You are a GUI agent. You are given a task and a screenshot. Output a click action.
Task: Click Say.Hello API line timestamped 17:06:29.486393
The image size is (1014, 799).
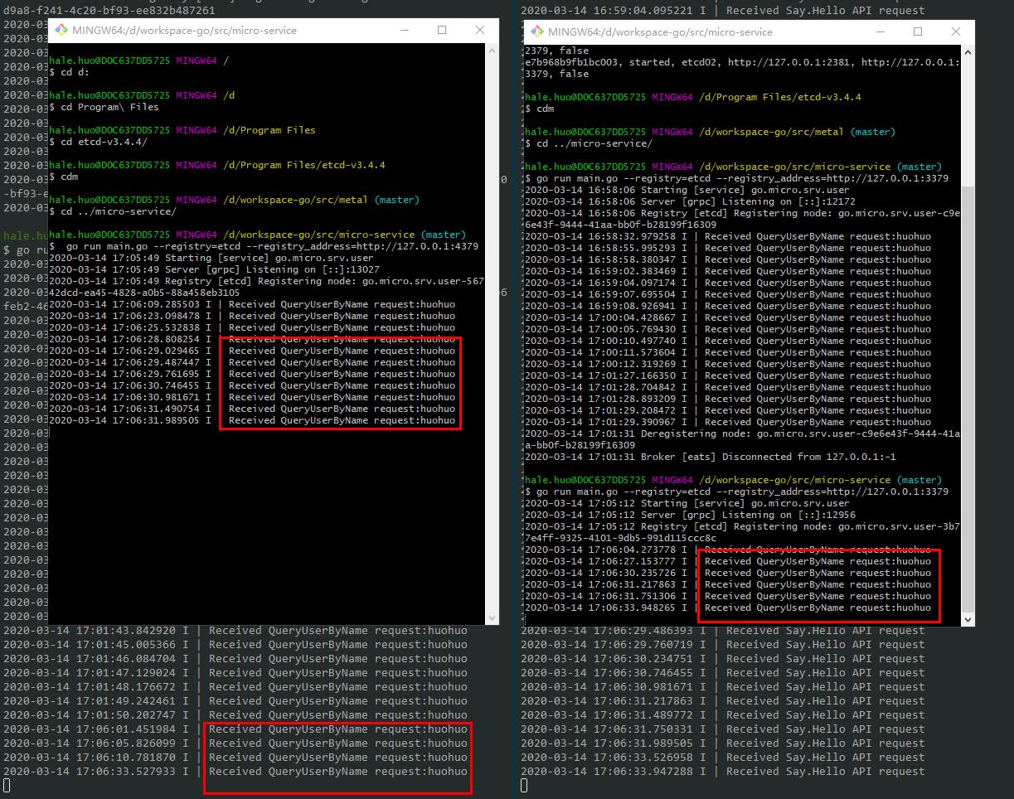(723, 631)
